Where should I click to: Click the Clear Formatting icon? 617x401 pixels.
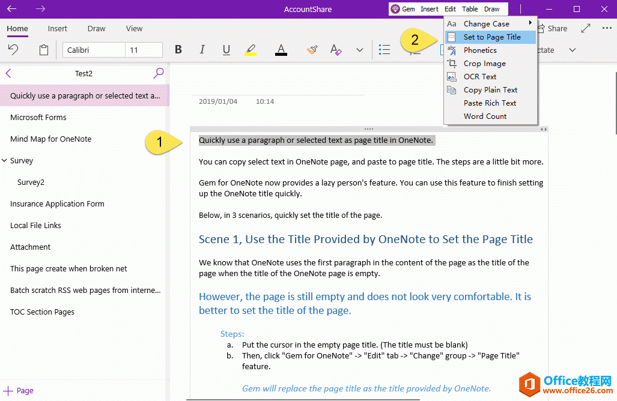point(336,50)
